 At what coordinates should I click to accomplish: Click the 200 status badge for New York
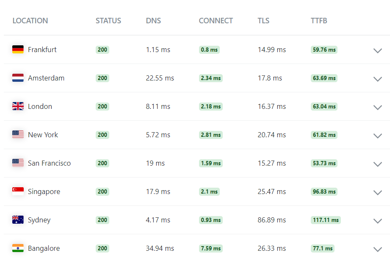click(102, 135)
